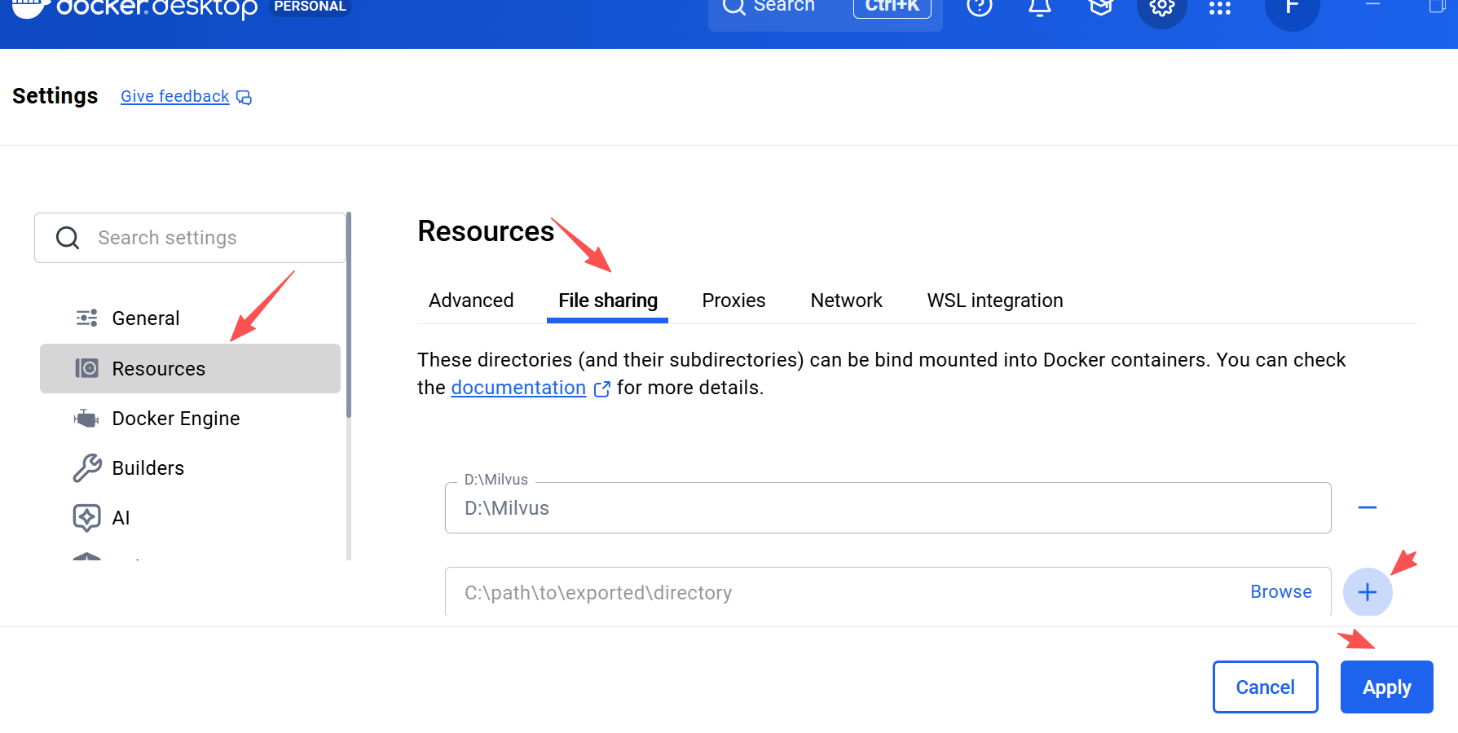Click the PERSONAL plan badge

tap(310, 7)
